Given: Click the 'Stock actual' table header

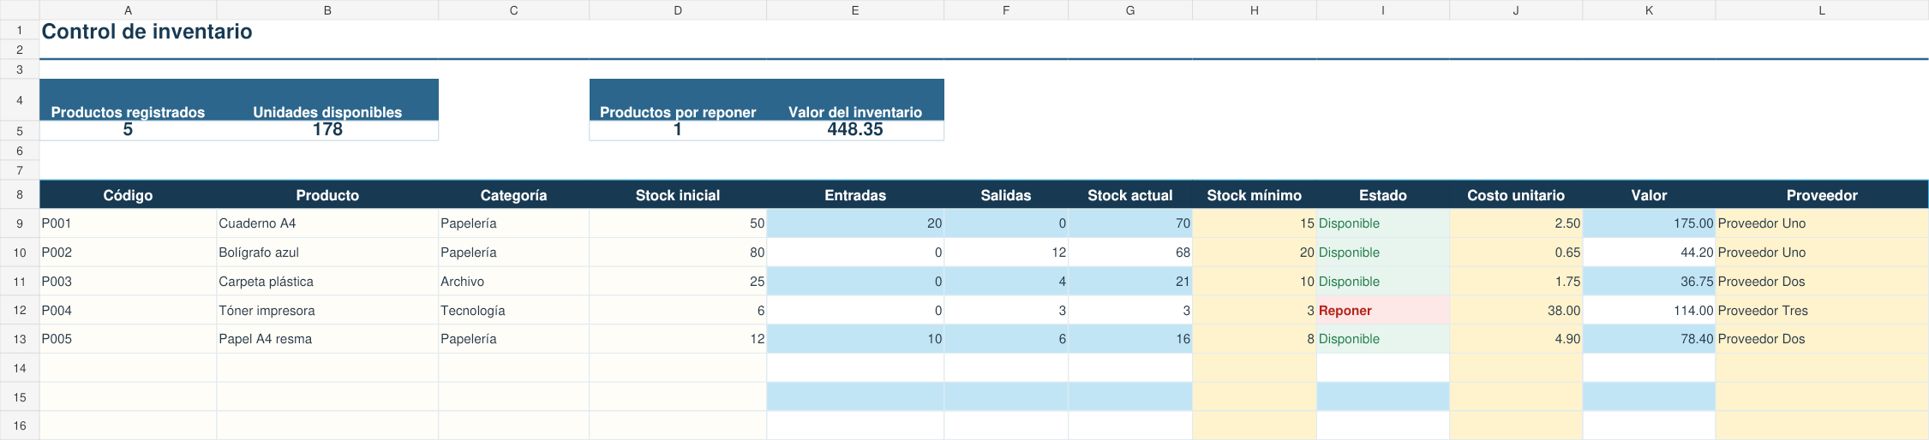Looking at the screenshot, I should (x=1130, y=195).
